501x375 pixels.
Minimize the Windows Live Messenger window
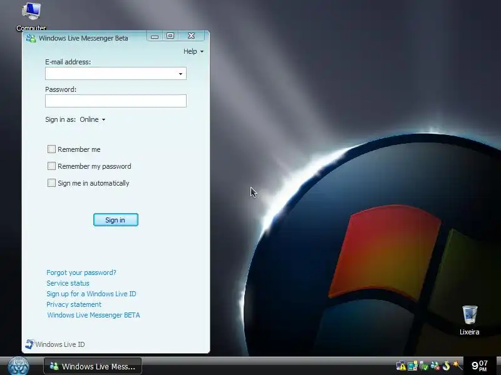click(155, 36)
